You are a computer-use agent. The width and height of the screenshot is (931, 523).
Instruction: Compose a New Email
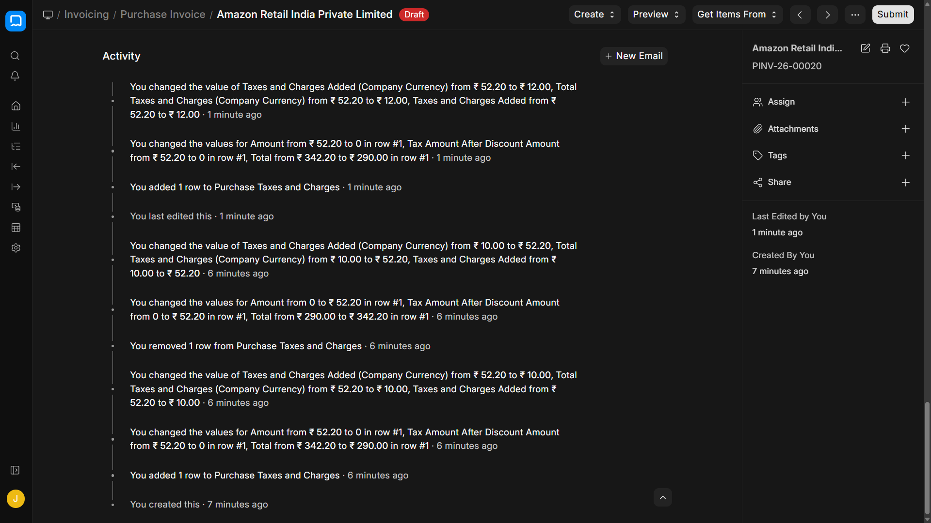pyautogui.click(x=634, y=56)
